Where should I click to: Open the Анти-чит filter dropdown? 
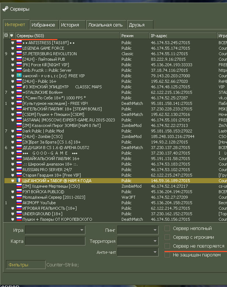[138, 252]
